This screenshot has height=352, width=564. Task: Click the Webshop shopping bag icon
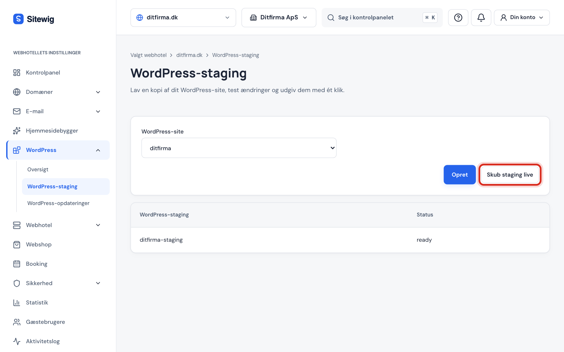tap(17, 244)
